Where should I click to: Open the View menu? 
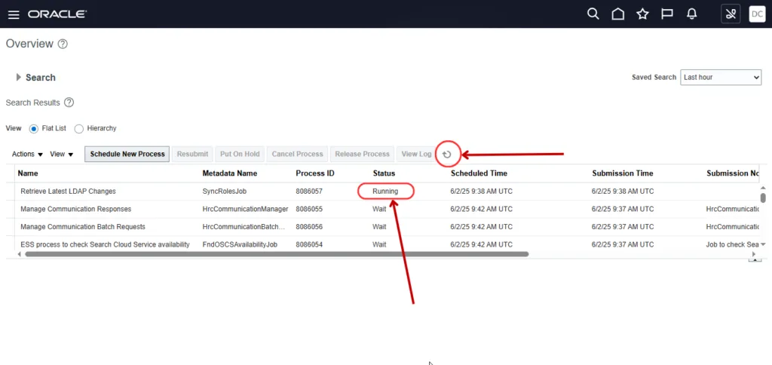coord(61,155)
